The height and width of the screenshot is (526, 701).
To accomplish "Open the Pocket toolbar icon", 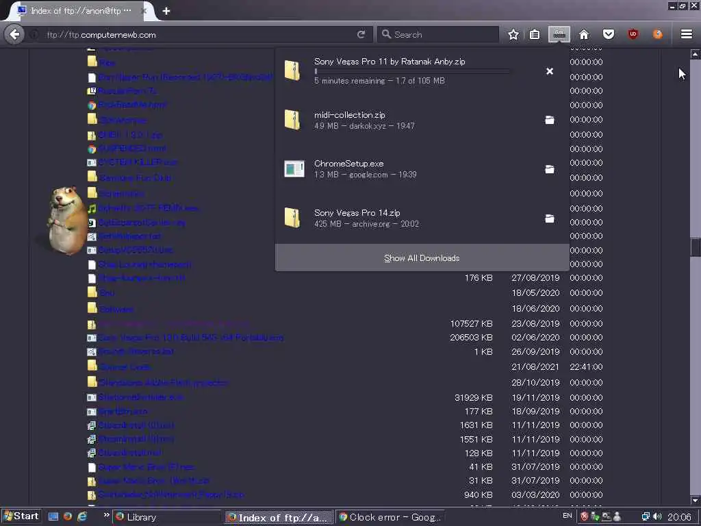I will (x=609, y=34).
